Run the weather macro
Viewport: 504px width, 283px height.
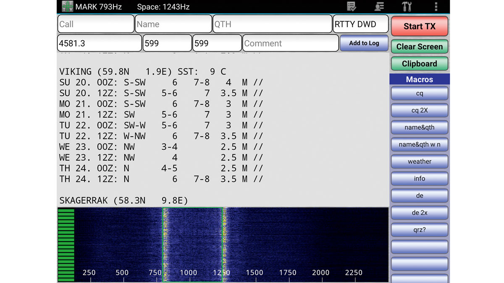419,161
